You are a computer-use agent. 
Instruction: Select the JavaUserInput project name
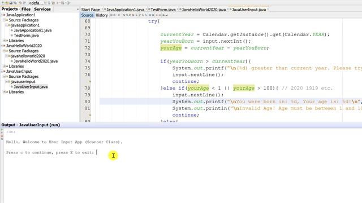[19, 72]
